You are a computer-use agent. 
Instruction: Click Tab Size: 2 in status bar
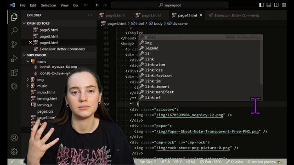click(x=148, y=162)
